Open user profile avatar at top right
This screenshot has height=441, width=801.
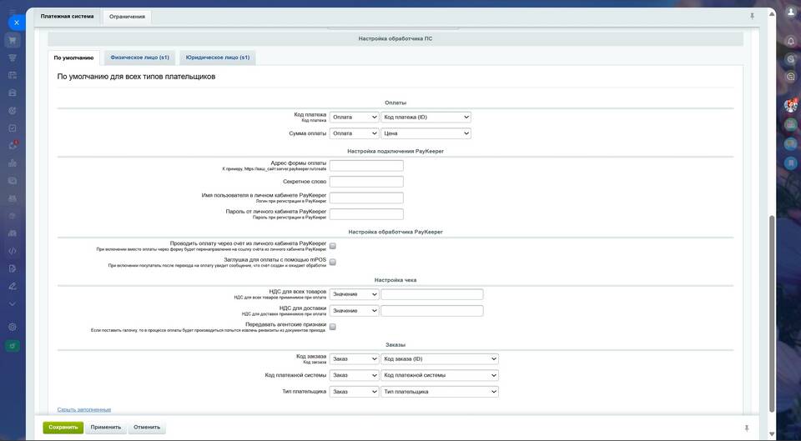790,13
